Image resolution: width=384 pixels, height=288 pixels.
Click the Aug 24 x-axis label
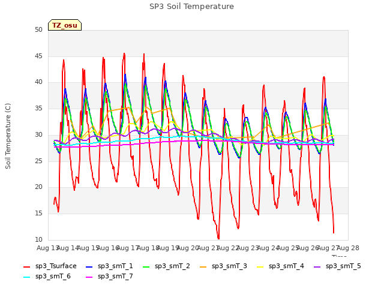tap(268, 248)
